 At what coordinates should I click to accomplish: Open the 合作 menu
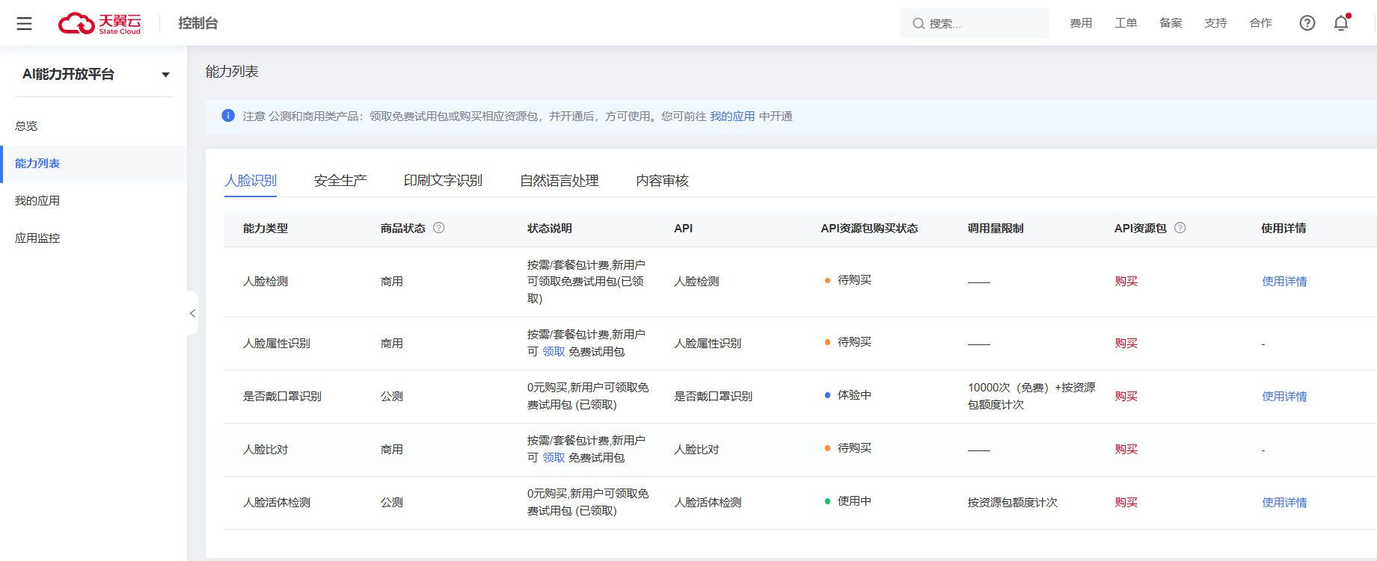coord(1260,23)
